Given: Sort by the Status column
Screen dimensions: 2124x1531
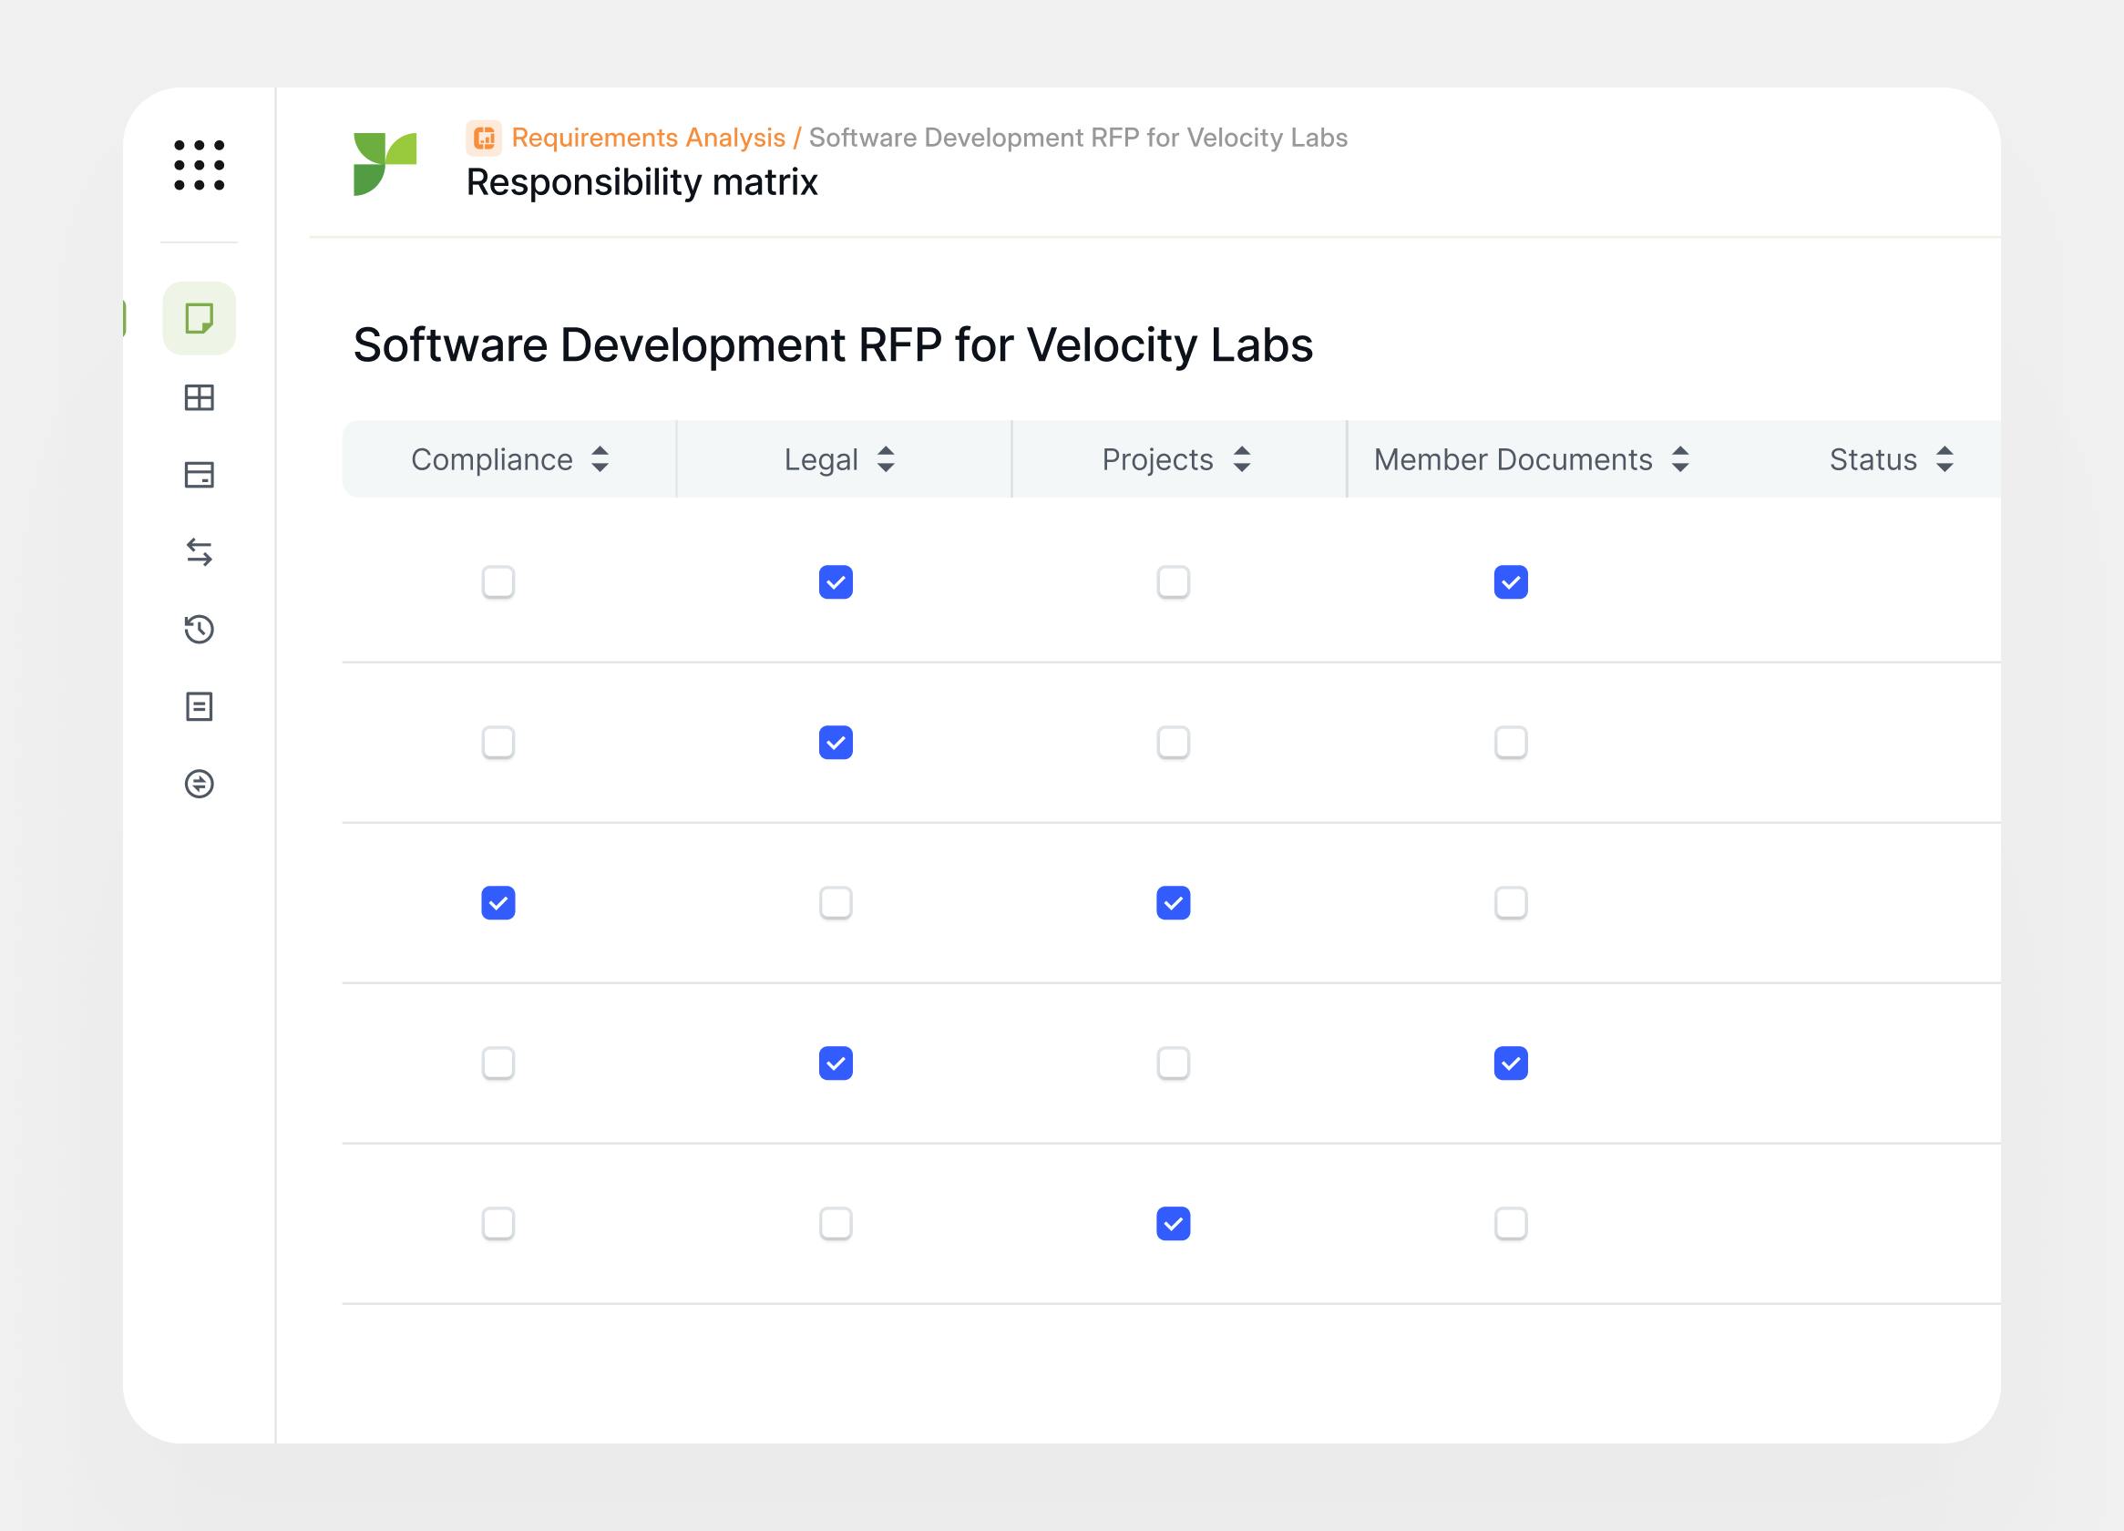Looking at the screenshot, I should click(1945, 460).
